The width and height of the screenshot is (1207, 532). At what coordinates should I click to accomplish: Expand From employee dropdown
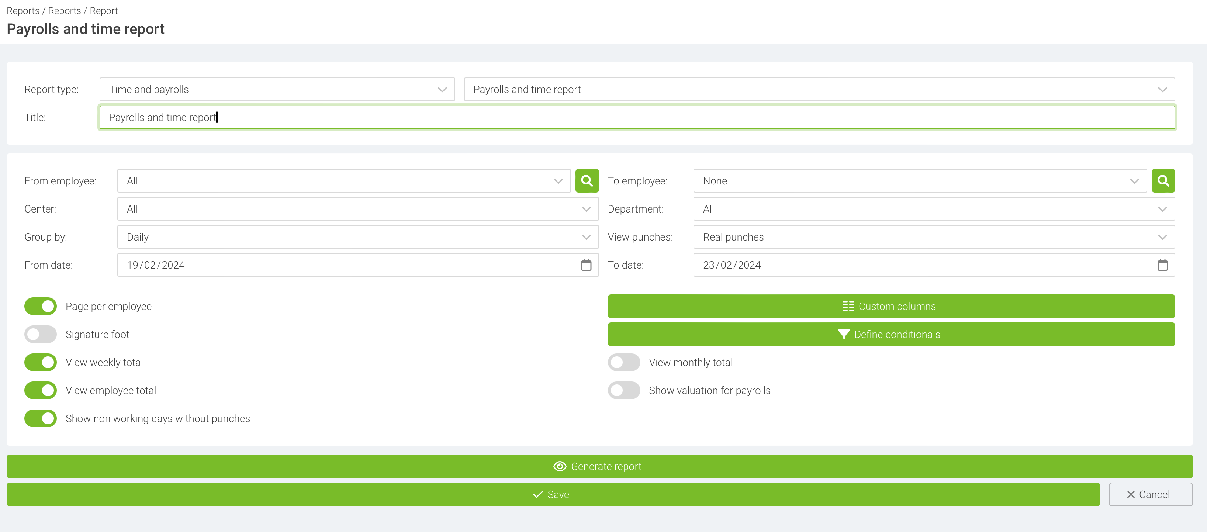click(x=343, y=181)
